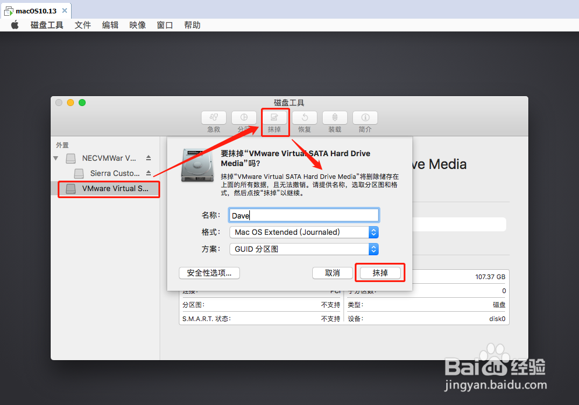This screenshot has width=579, height=405.
Task: Click the 分区图 label in info table
Action: [193, 305]
